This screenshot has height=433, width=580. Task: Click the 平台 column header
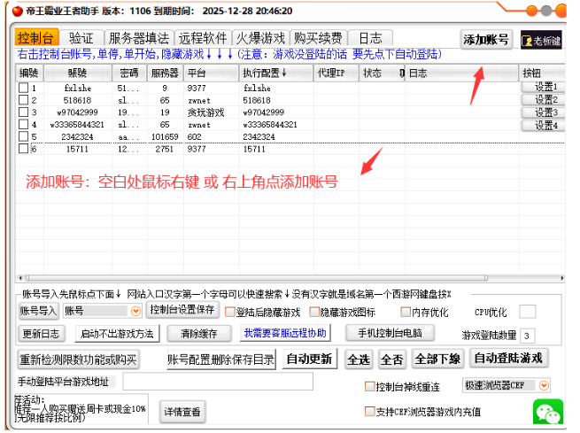click(x=211, y=73)
